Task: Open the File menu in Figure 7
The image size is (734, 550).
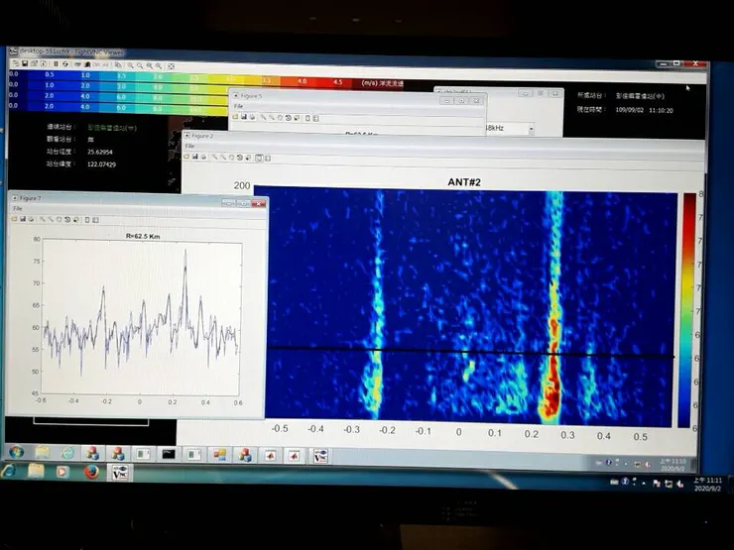Action: (18, 209)
